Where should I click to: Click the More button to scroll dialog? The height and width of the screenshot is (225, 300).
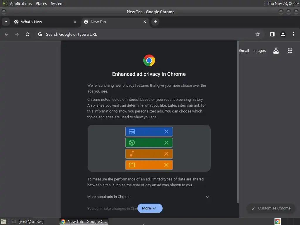click(150, 208)
